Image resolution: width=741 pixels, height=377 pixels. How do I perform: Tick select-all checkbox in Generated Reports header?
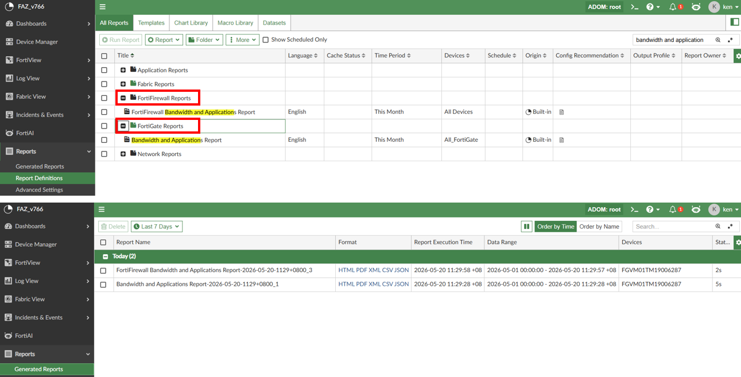coord(103,243)
